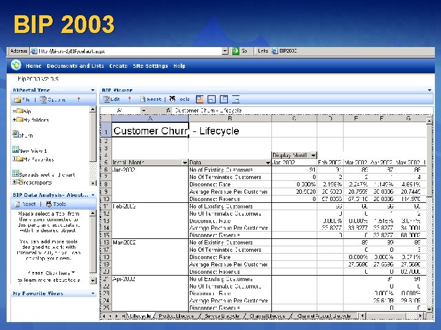Switch to the Product Lifecycle sheet tab
Image resolution: width=441 pixels, height=330 pixels.
(x=176, y=316)
